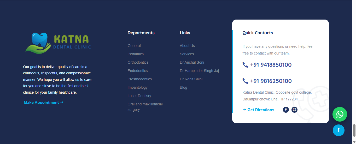Click the vertical scrollbar thumb
The width and height of the screenshot is (356, 144).
click(354, 130)
